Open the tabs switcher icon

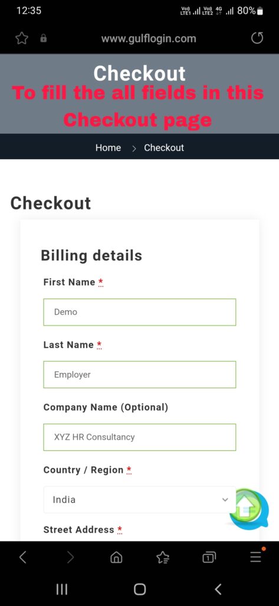point(209,557)
